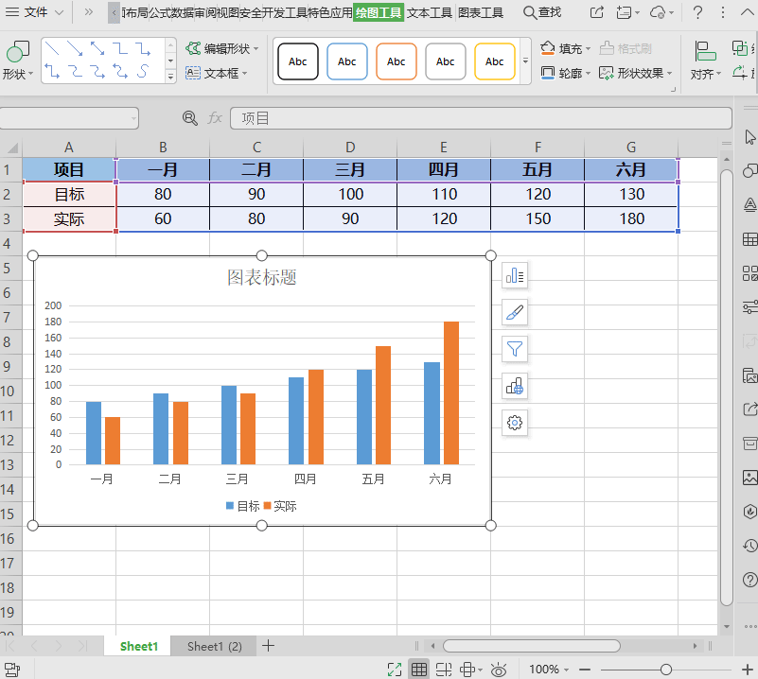
Task: Open the 轮廓 dropdown arrow
Action: (589, 74)
